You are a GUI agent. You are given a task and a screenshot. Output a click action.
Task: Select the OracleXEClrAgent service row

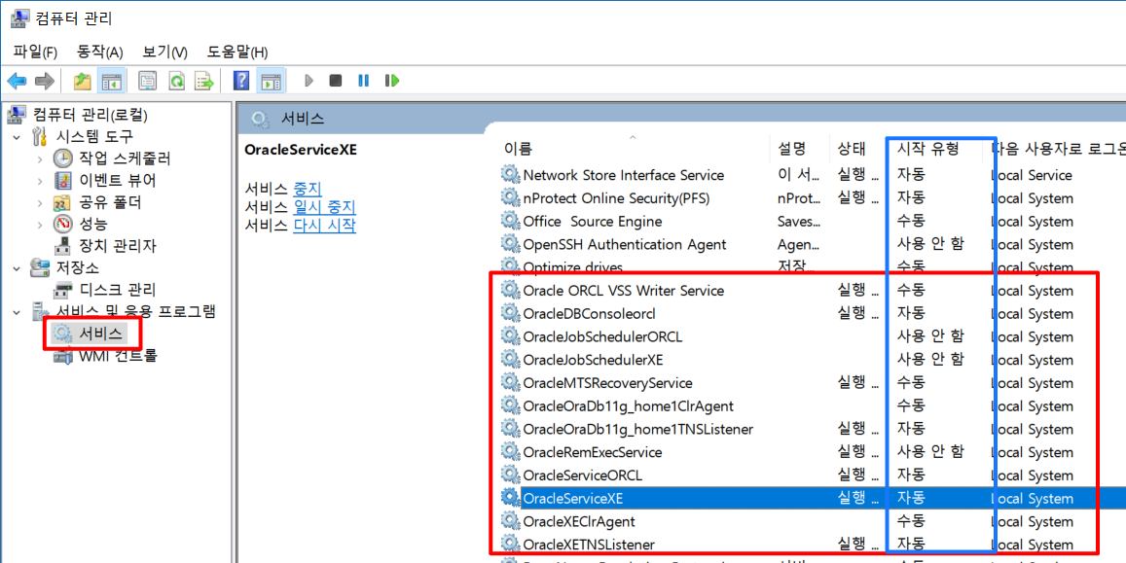pyautogui.click(x=813, y=520)
